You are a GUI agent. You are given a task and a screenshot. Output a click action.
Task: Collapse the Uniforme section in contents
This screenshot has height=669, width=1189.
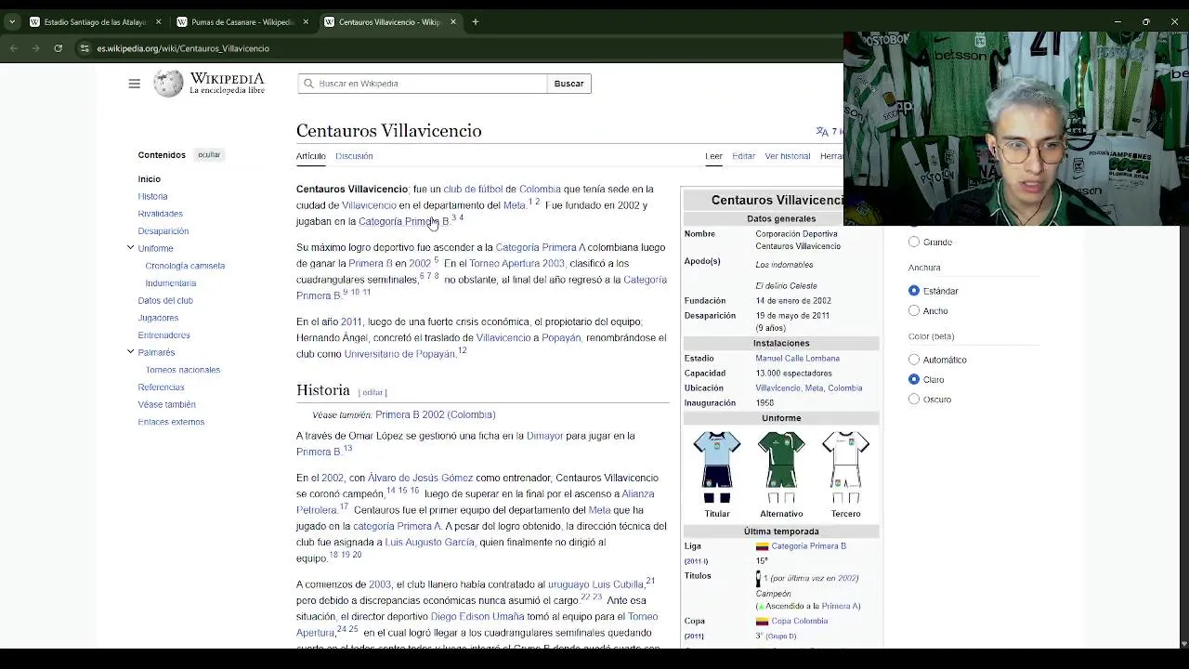pyautogui.click(x=131, y=248)
